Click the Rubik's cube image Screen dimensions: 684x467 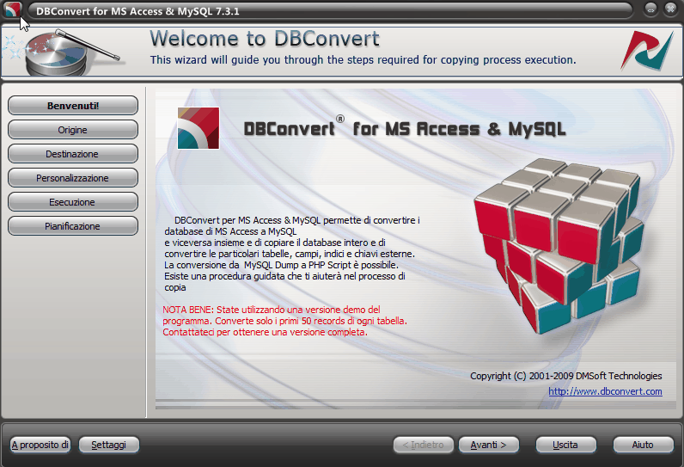559,247
